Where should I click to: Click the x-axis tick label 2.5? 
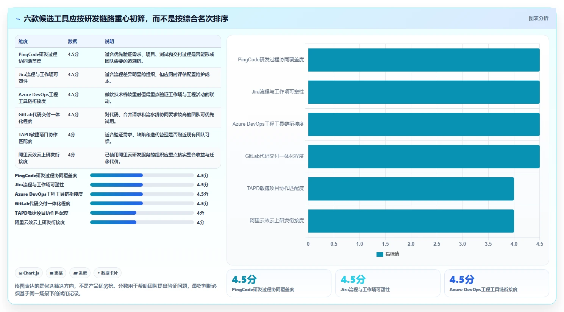437,244
